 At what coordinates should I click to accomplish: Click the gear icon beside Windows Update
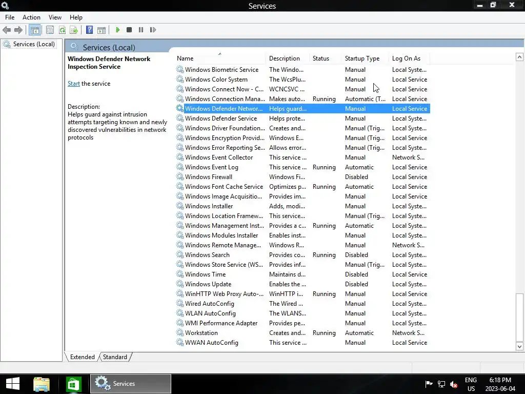pyautogui.click(x=180, y=284)
